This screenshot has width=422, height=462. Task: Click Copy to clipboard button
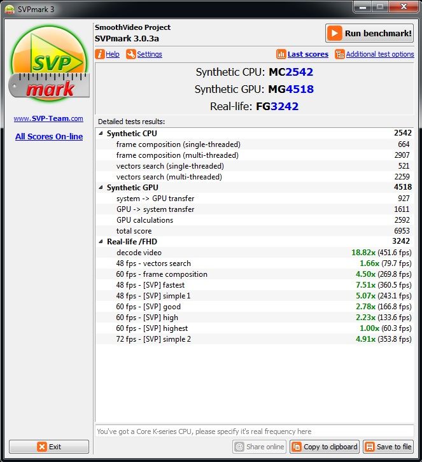325,447
